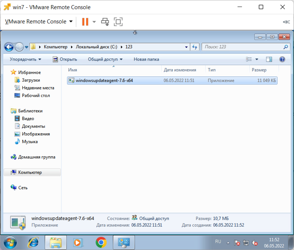
Task: Launch Windows Media Player from the taskbar
Action: (x=78, y=242)
